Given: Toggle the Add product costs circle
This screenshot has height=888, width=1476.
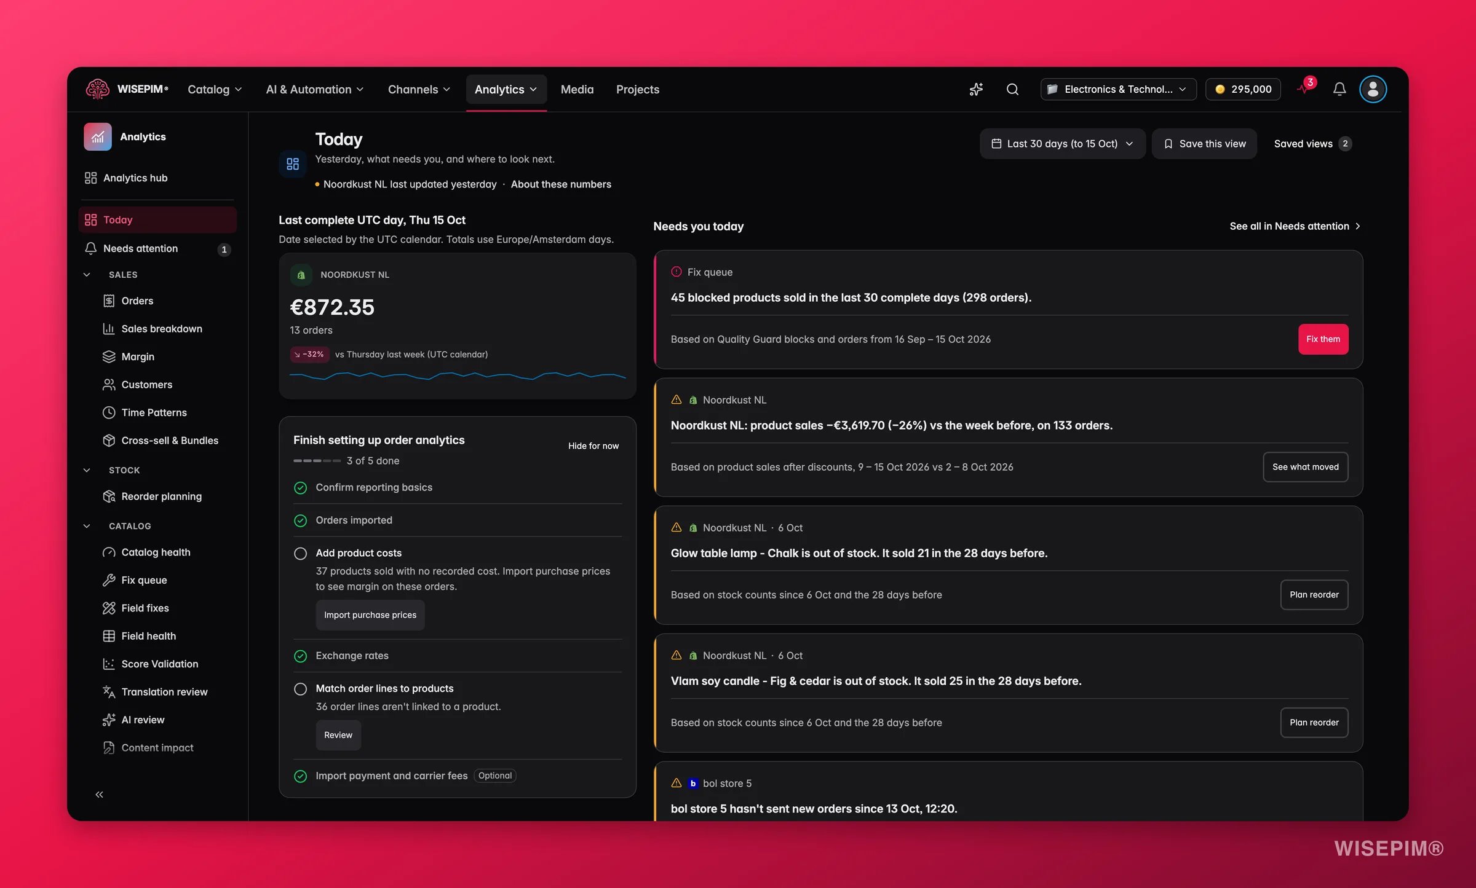Looking at the screenshot, I should [300, 554].
